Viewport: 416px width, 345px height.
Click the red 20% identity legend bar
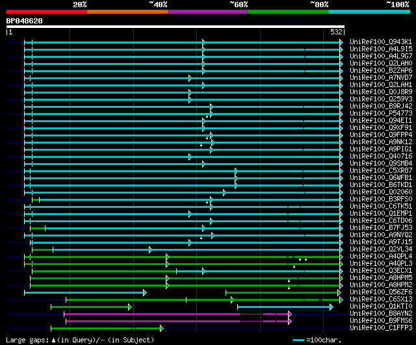pos(46,12)
